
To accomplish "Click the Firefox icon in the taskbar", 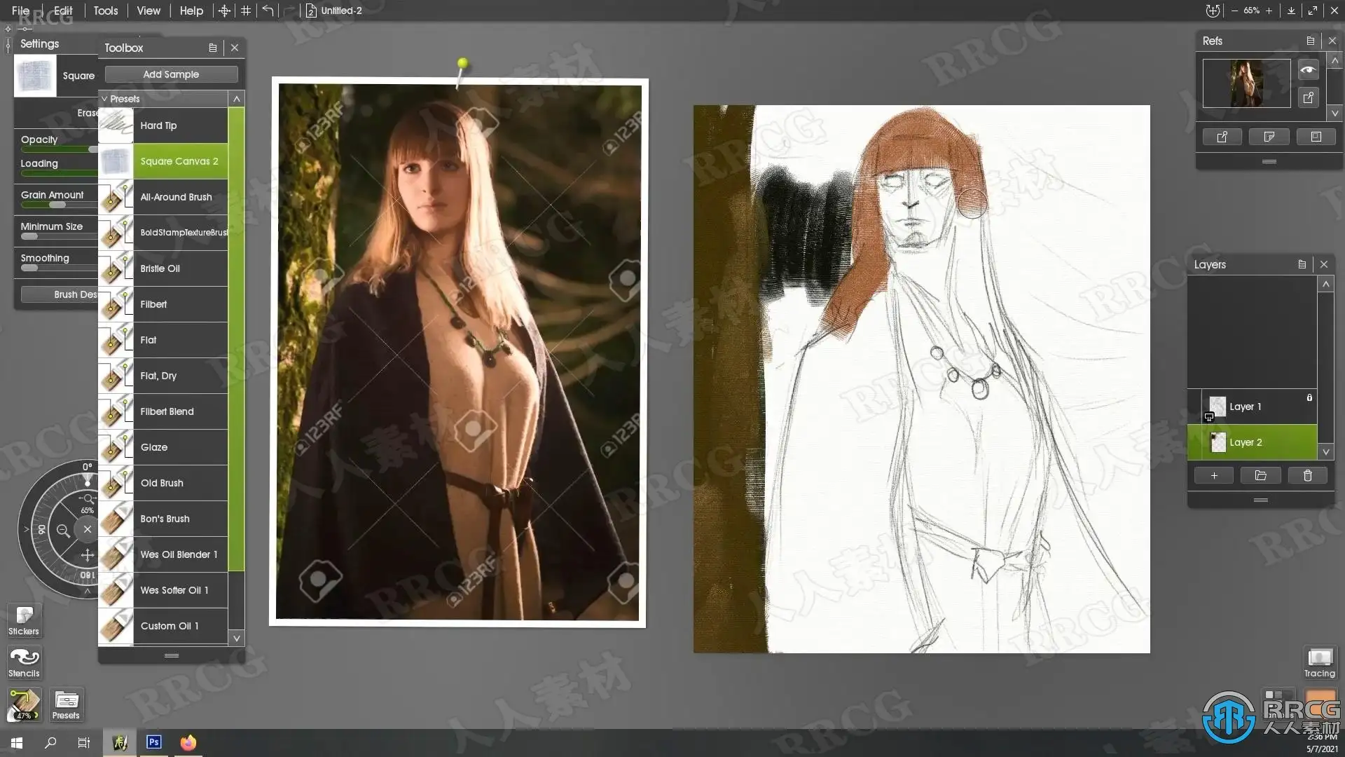I will click(x=188, y=742).
